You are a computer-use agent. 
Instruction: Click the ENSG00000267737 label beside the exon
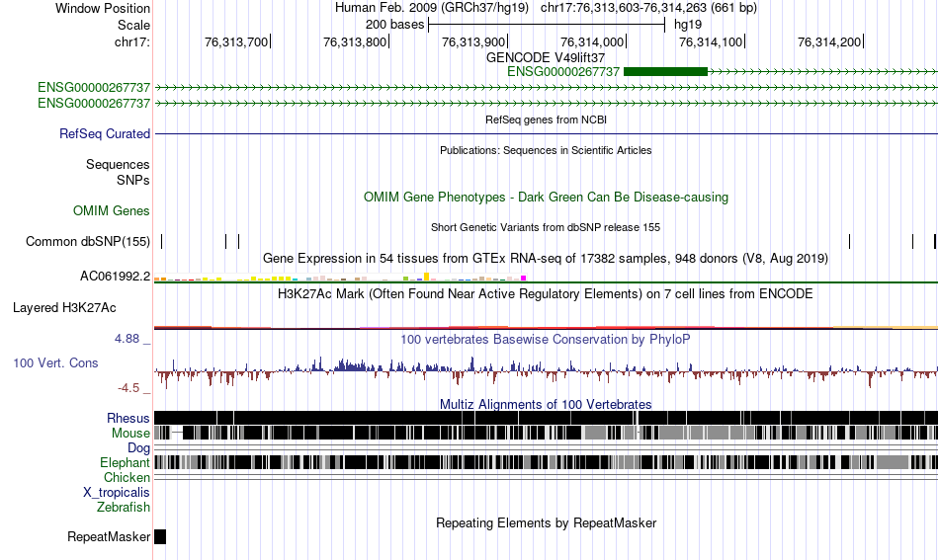coord(563,72)
